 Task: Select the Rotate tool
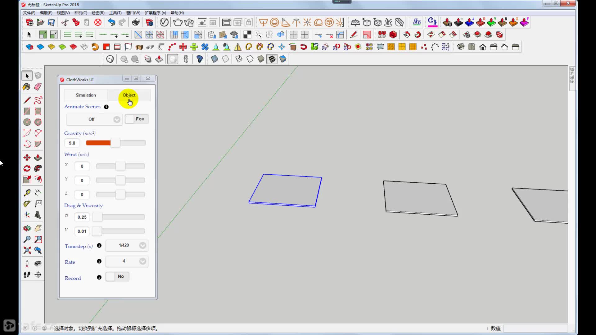tap(27, 168)
